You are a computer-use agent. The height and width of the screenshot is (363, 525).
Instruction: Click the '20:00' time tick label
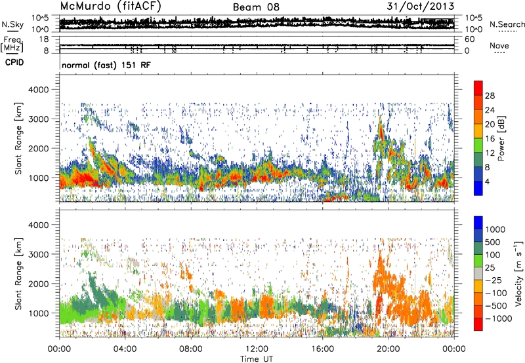tap(388, 349)
